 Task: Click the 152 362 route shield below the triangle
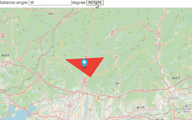pos(85,81)
